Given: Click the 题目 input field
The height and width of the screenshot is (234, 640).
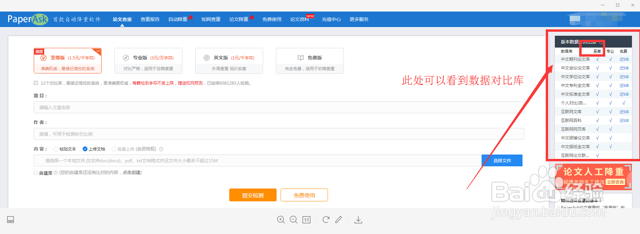Looking at the screenshot, I should click(279, 107).
